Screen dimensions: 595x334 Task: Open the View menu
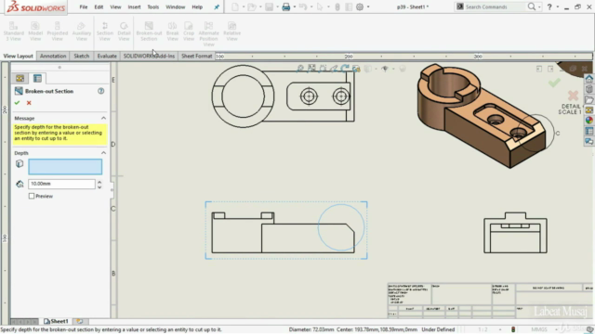coord(115,6)
